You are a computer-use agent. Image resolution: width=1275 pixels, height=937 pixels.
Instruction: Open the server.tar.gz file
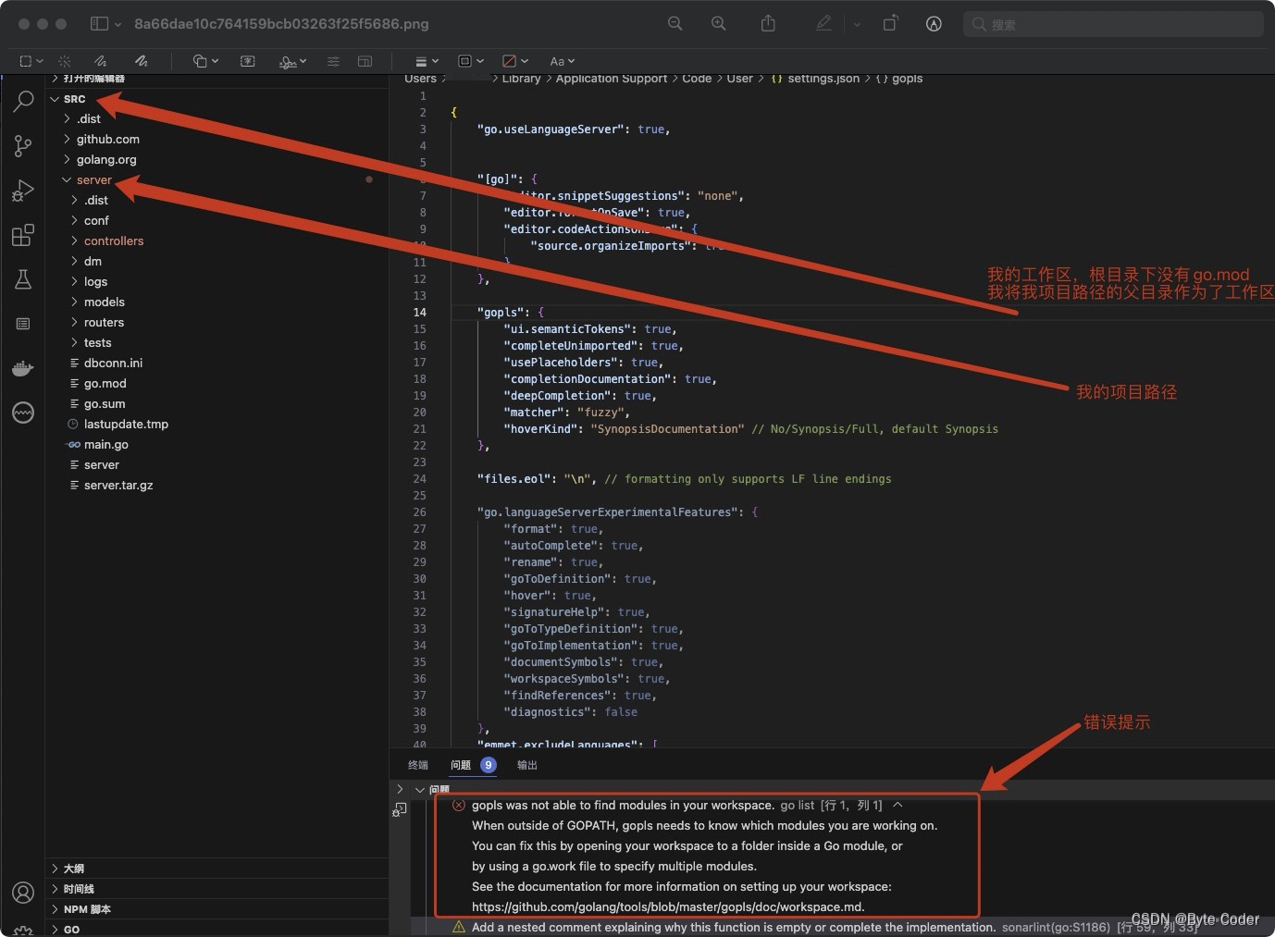point(118,486)
